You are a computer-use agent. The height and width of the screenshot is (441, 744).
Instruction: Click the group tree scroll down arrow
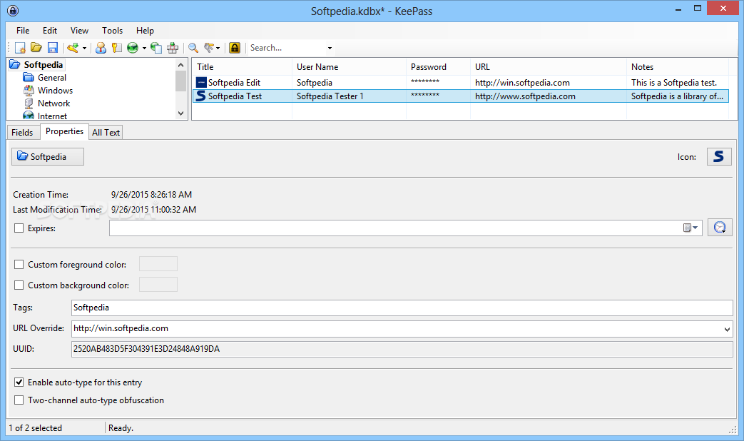(180, 113)
